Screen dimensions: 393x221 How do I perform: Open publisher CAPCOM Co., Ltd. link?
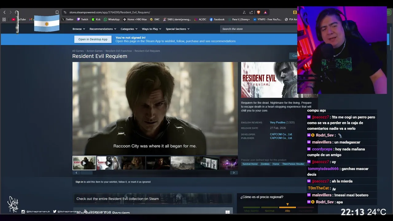(x=281, y=138)
